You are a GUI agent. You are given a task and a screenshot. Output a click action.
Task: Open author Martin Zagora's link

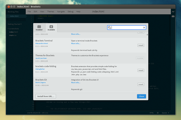[40, 82]
